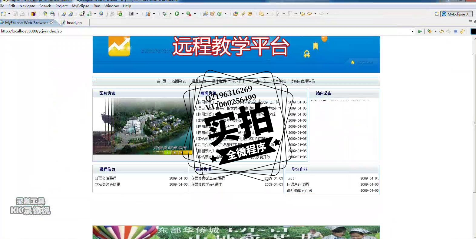Click the bug-with-gear toolbar icon
The height and width of the screenshot is (239, 476).
pos(45,14)
